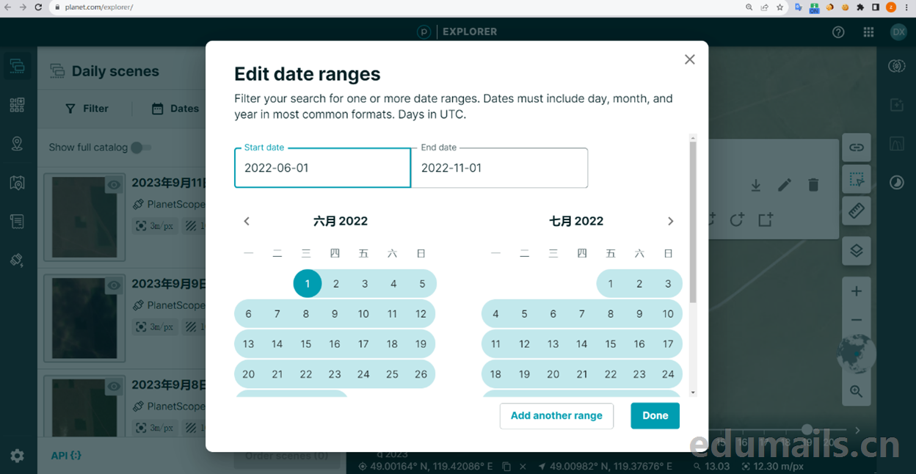Image resolution: width=916 pixels, height=474 pixels.
Task: Open the Dates tab
Action: click(175, 109)
